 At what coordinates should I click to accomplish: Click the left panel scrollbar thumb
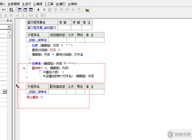[9, 36]
